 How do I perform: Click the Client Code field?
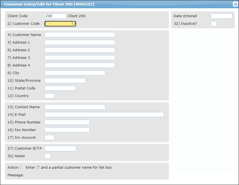pos(55,16)
